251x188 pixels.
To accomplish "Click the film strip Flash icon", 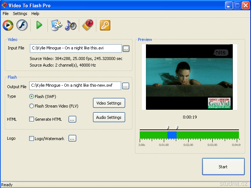I will tap(88, 25).
